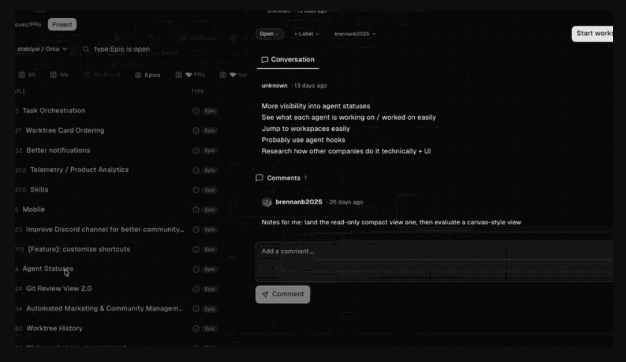Open the Agent Statuses epic

(48, 269)
